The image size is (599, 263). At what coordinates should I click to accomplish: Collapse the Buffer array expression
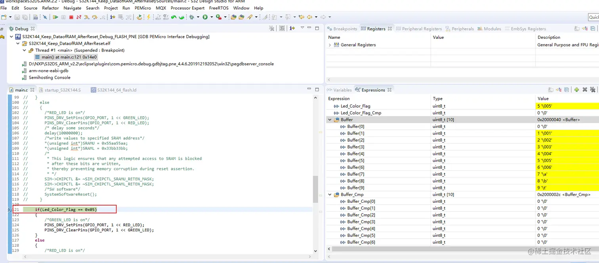tap(330, 120)
